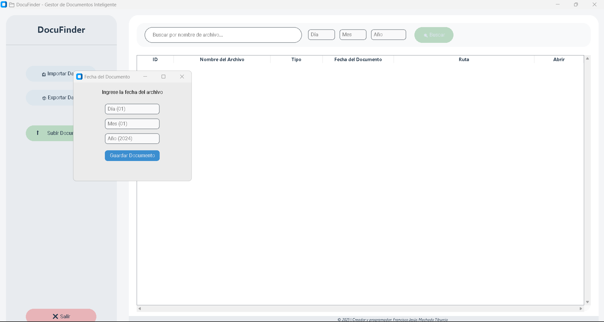The width and height of the screenshot is (604, 322).
Task: Click the table's scroll down arrow
Action: (x=587, y=302)
